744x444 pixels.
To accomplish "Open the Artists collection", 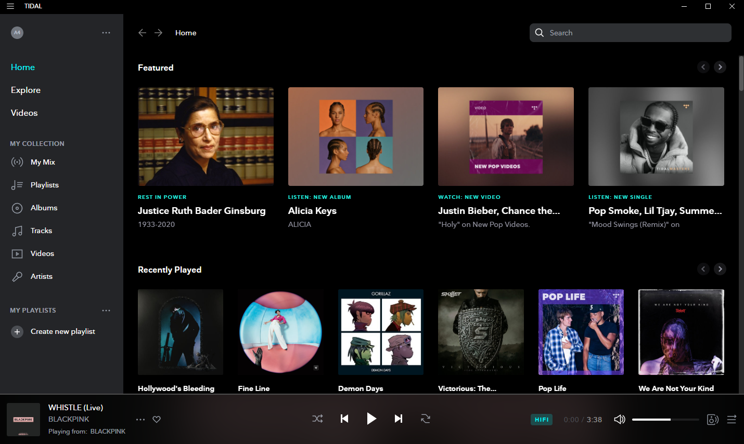I will click(42, 276).
